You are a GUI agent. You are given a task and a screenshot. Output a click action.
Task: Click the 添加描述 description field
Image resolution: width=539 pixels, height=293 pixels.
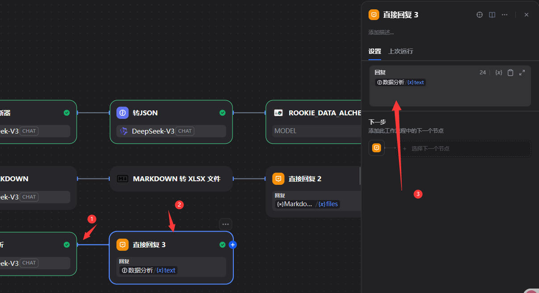(381, 33)
